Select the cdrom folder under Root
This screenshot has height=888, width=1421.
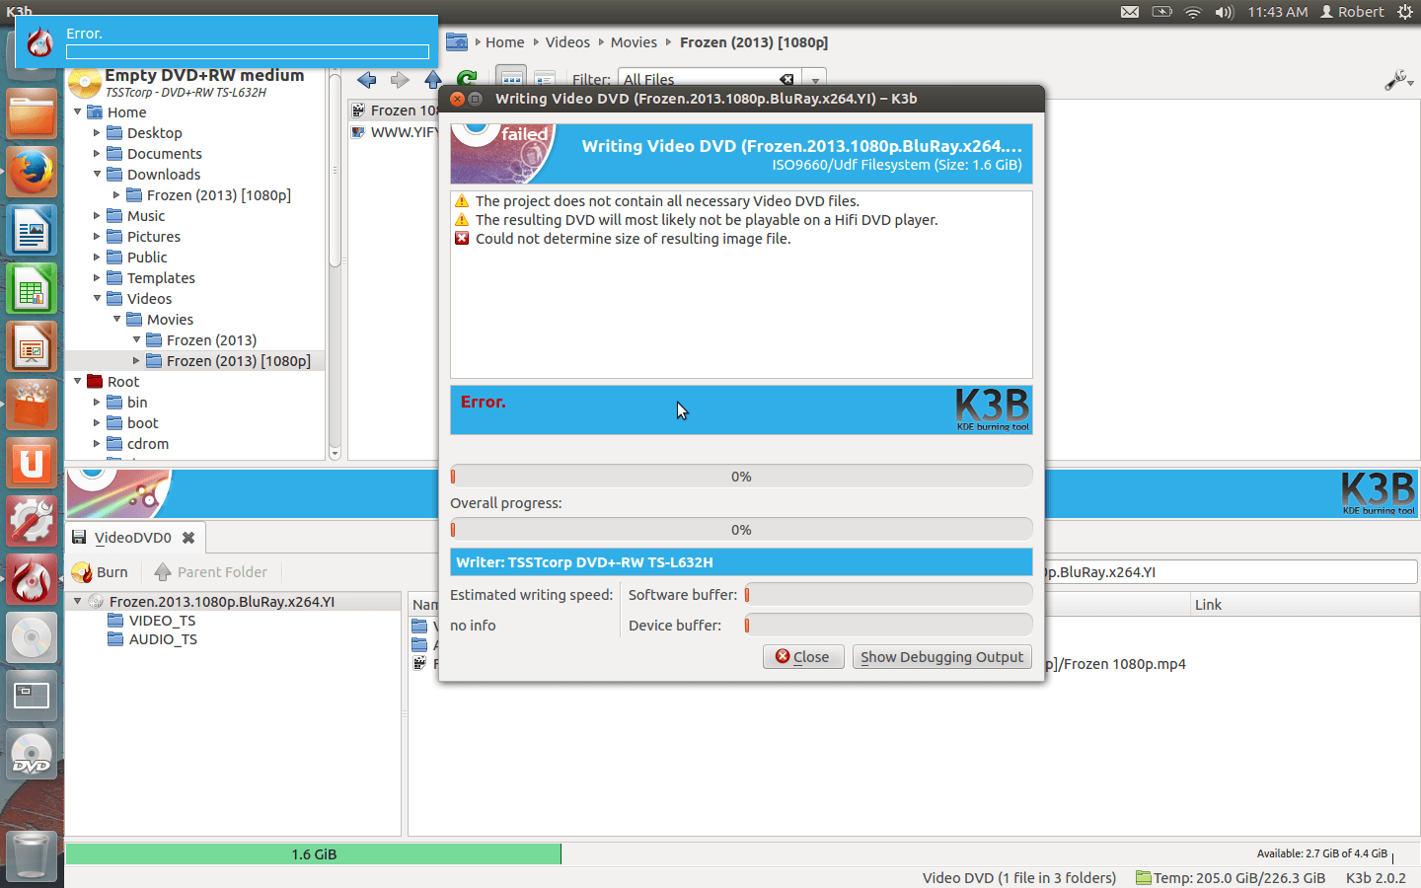coord(147,444)
